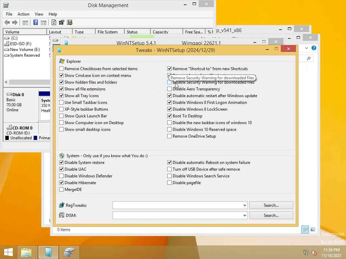Click the network icon in system tray

click(x=306, y=252)
